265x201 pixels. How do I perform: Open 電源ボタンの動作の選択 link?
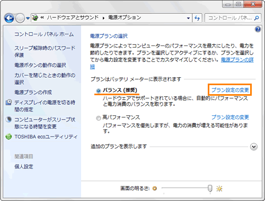coord(40,65)
